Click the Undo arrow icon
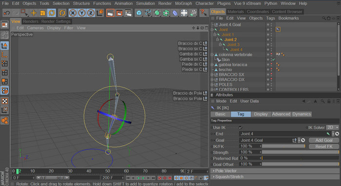Screen dimensions: 341x186 6,13
